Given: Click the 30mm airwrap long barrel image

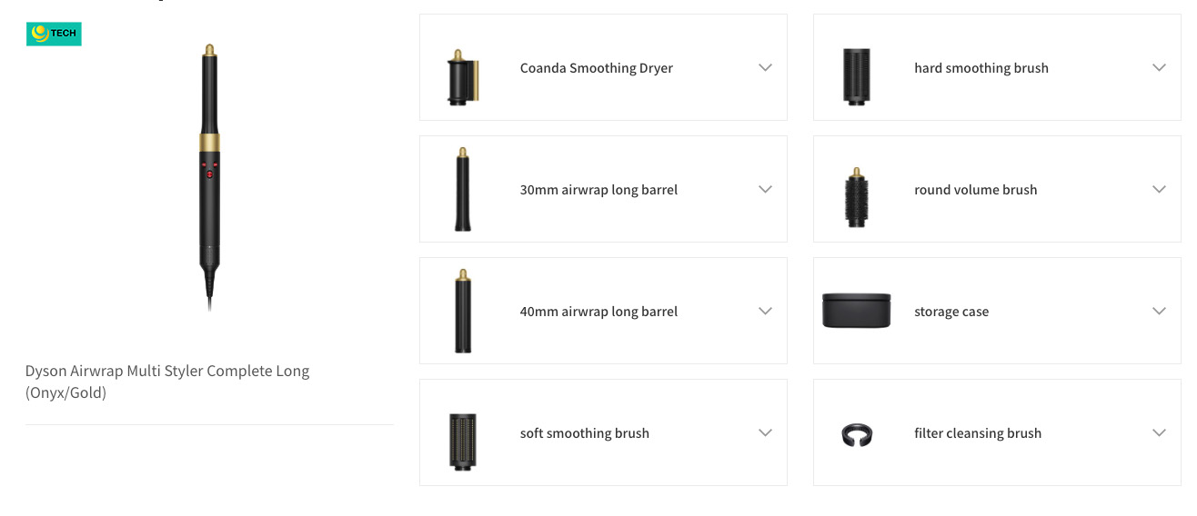Looking at the screenshot, I should [463, 189].
